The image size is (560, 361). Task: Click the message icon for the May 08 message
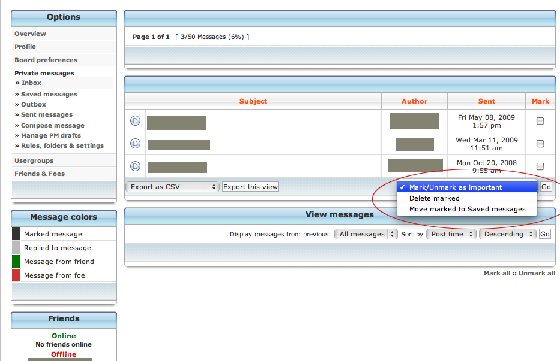pos(135,121)
